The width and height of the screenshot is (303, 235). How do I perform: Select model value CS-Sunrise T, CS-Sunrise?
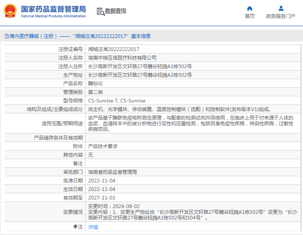click(x=117, y=101)
